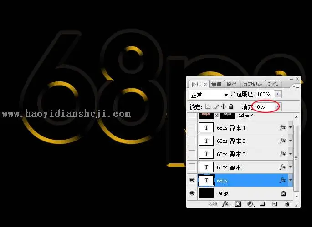Click the T thumbnail of selected 68ps layer
Viewport: 312px width, 227px height.
(x=206, y=180)
